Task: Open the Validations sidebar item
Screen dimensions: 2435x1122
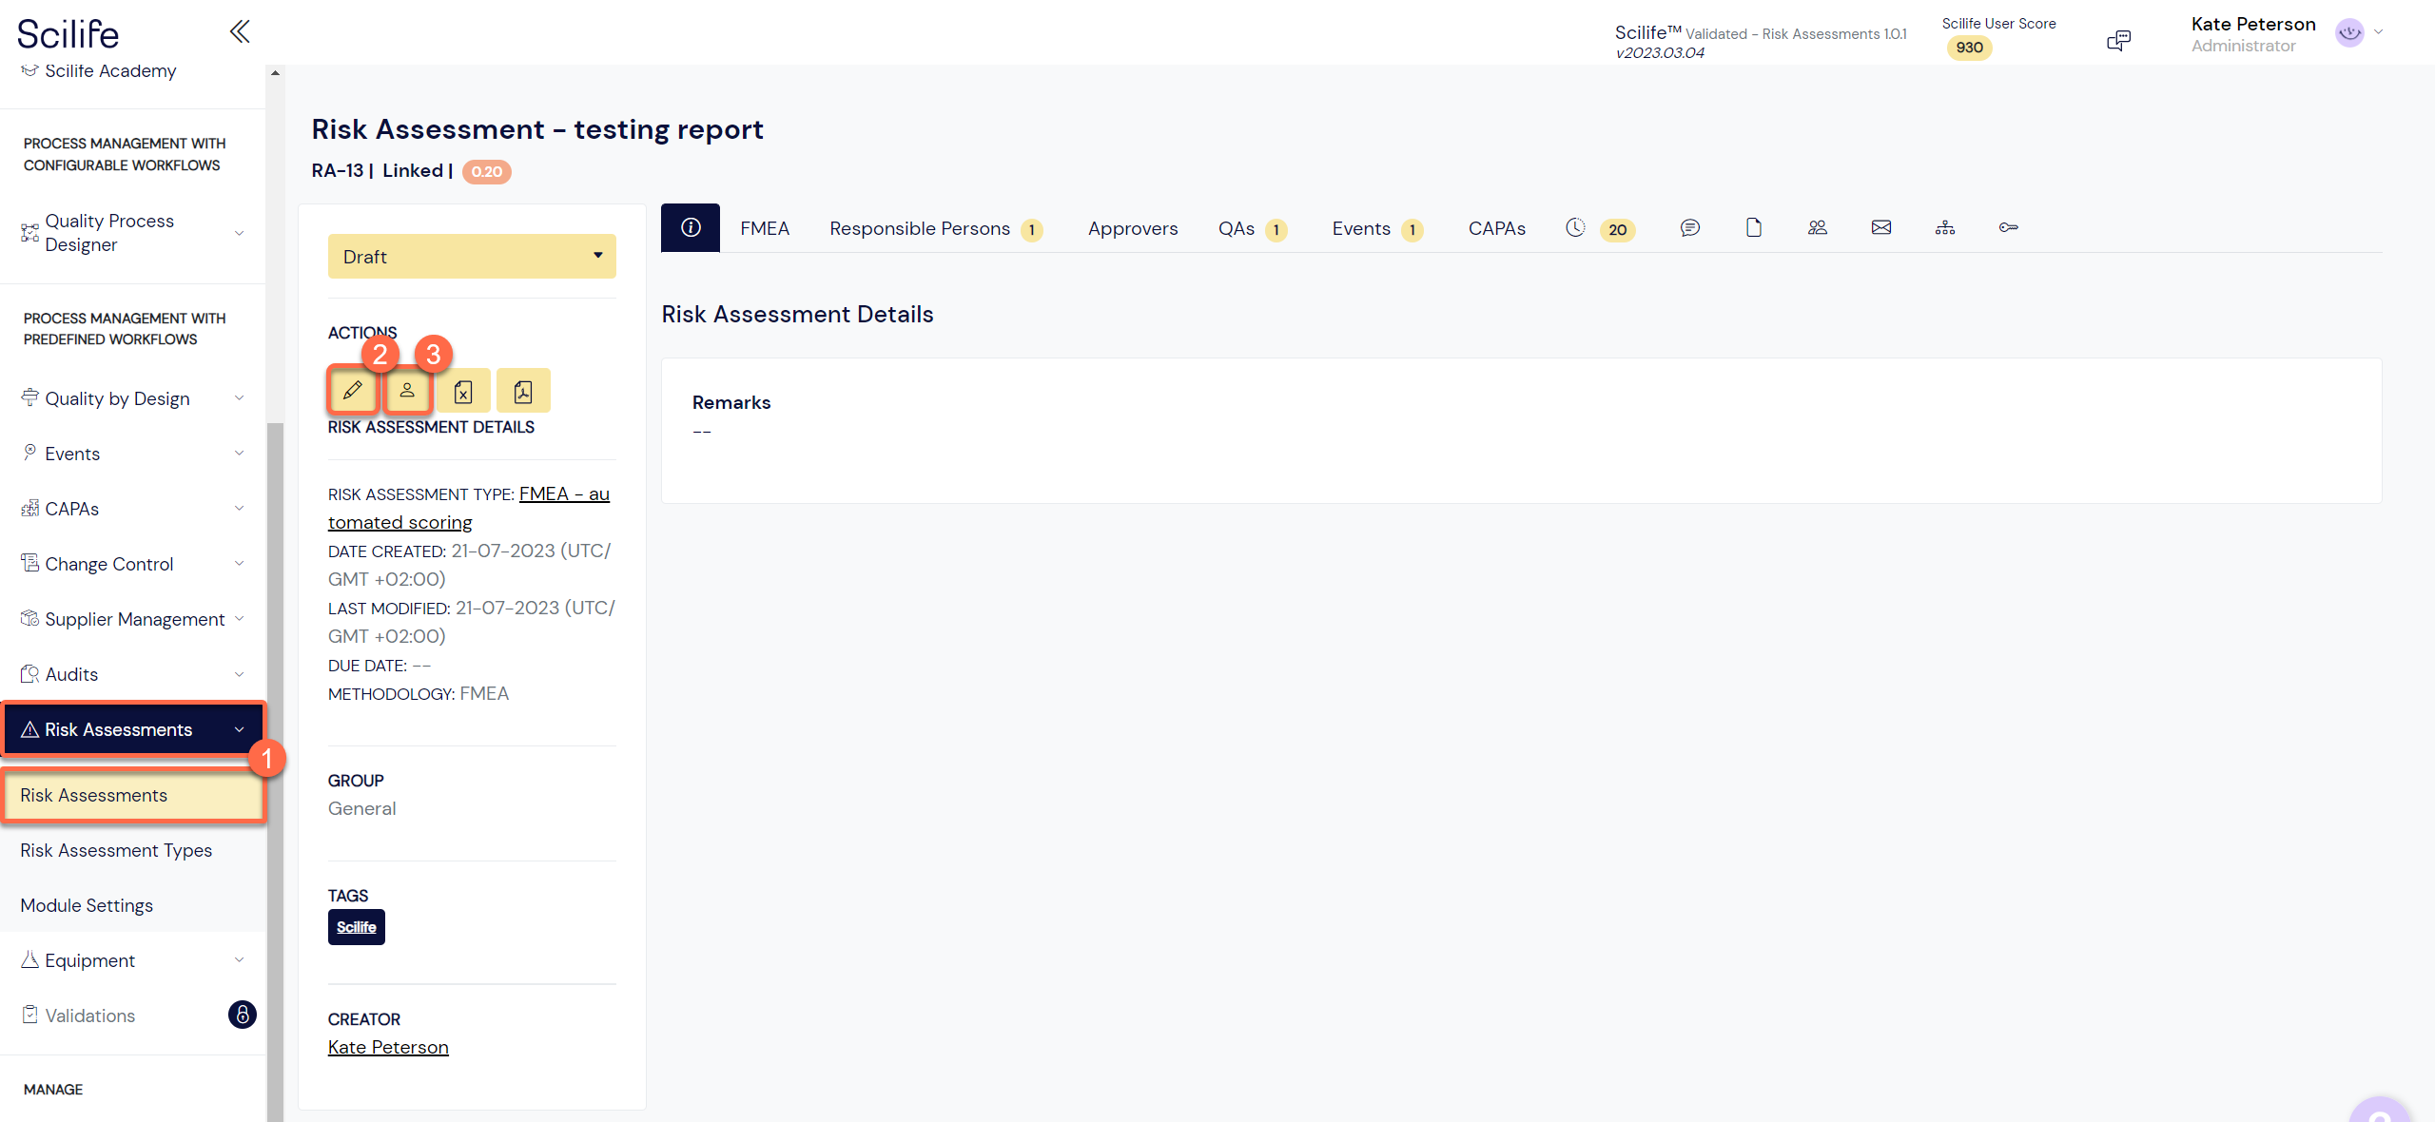Action: pos(90,1016)
